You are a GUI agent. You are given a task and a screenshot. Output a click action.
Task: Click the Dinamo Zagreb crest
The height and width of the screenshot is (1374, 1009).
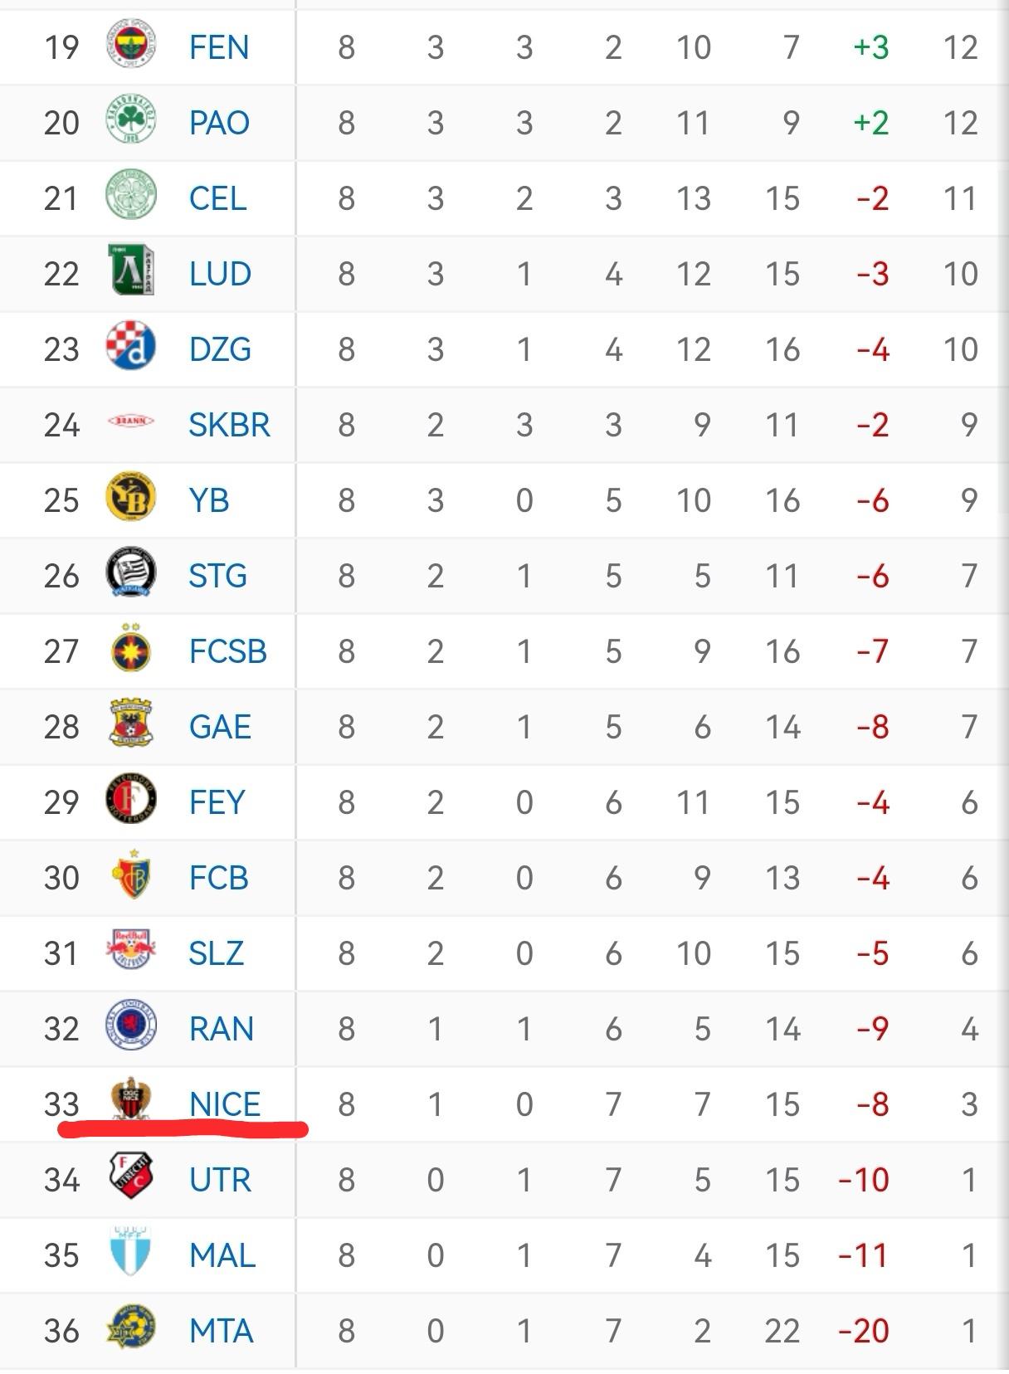[x=131, y=346]
